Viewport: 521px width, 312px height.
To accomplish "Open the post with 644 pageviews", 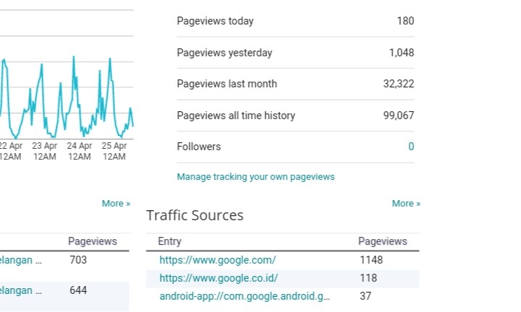I will [22, 290].
